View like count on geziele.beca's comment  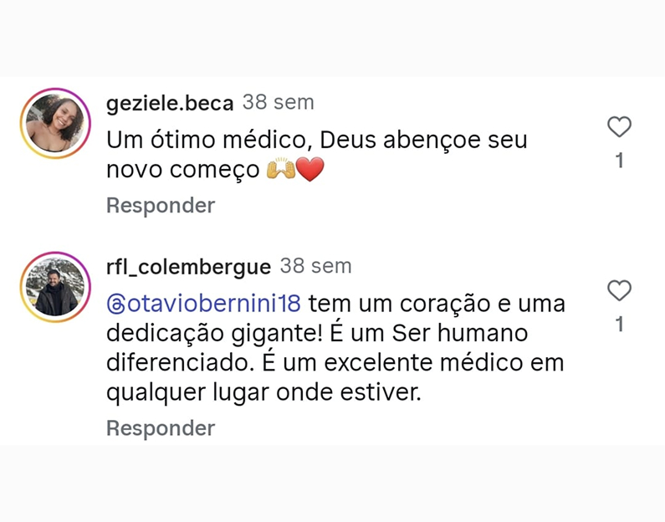coord(619,161)
